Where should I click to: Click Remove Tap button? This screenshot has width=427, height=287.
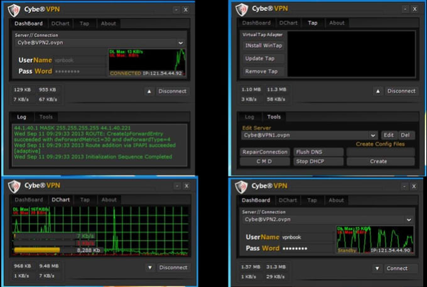point(263,71)
